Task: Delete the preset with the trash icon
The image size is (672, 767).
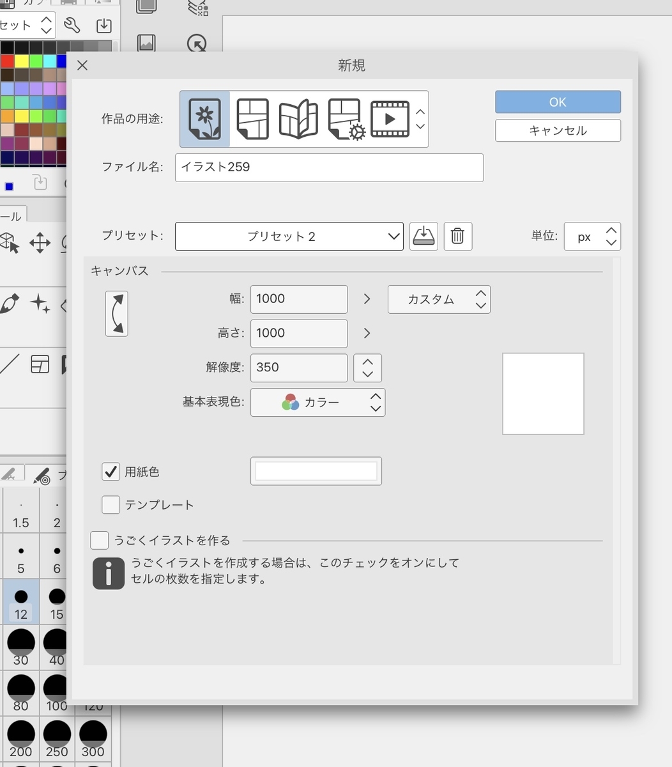Action: 457,236
